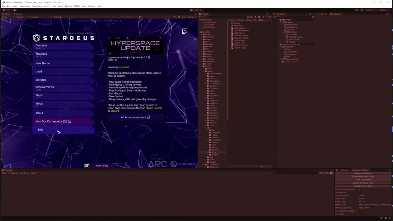Viewport: 393px width, 221px height.
Task: Collapse the Assets folder tree
Action: coord(199,32)
